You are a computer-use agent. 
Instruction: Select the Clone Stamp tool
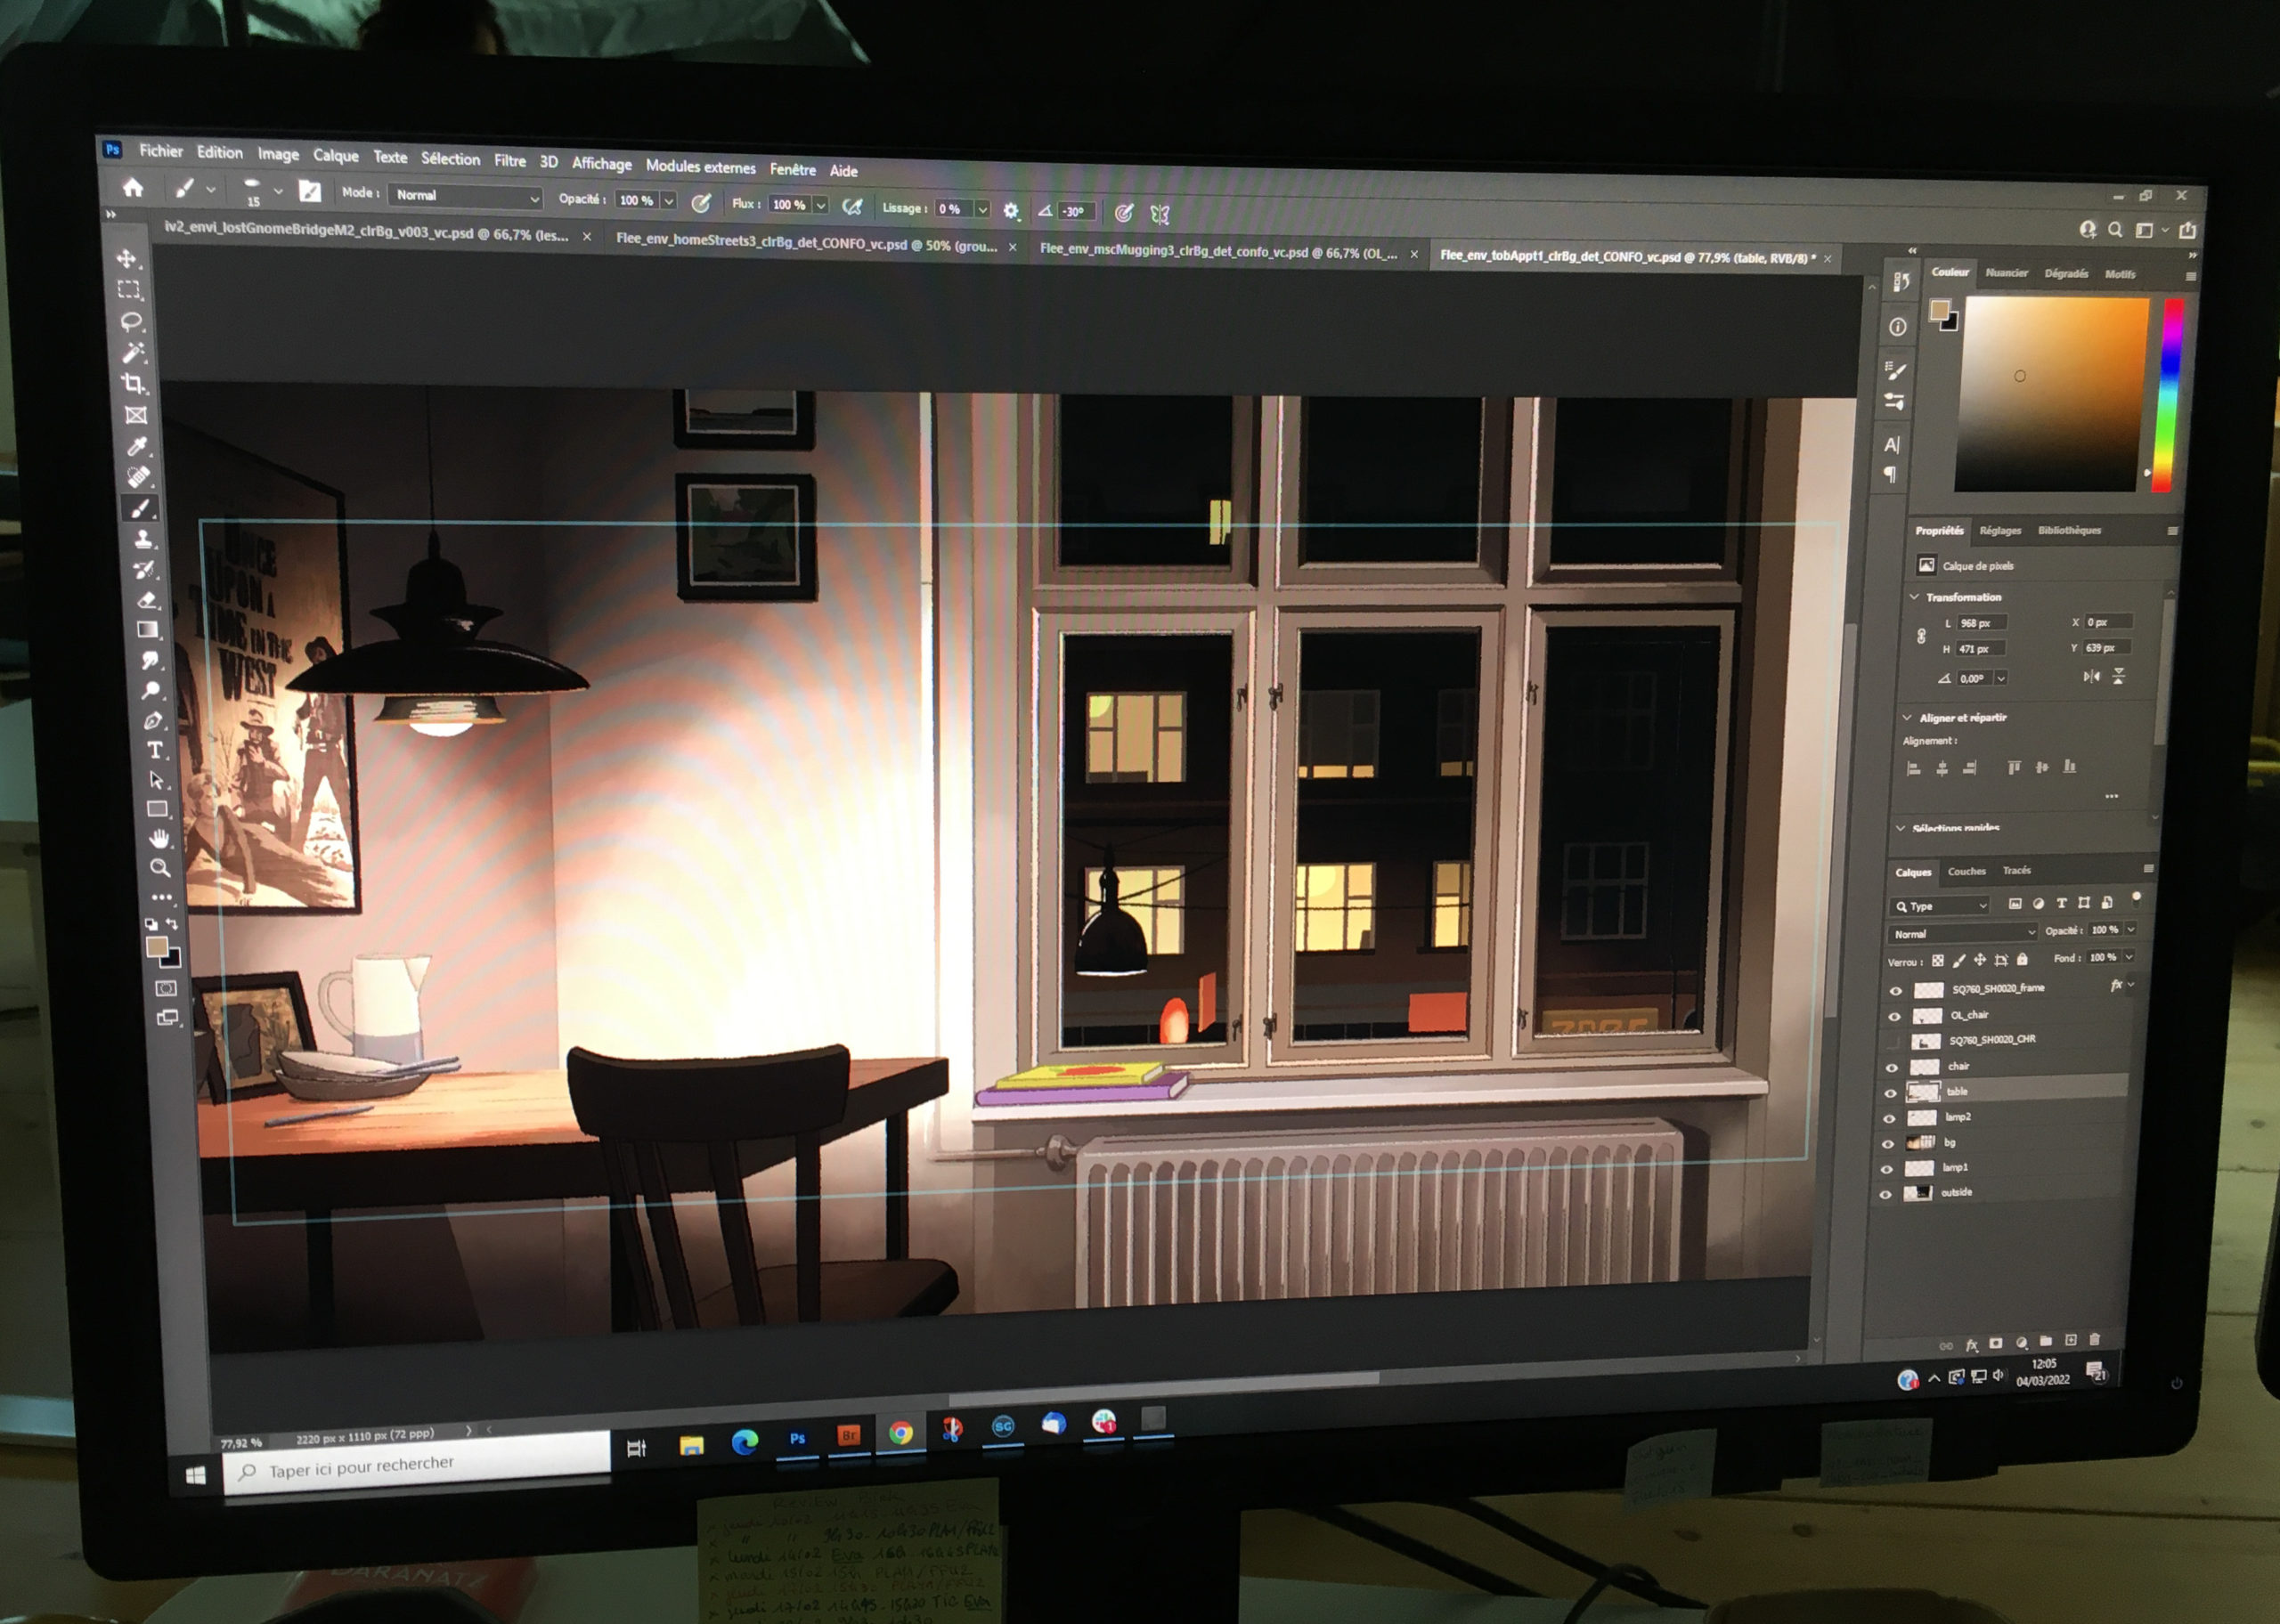tap(143, 539)
